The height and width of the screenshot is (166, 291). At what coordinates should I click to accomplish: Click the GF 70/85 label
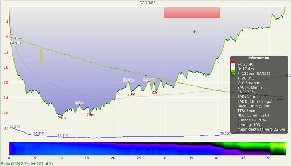coord(145,3)
